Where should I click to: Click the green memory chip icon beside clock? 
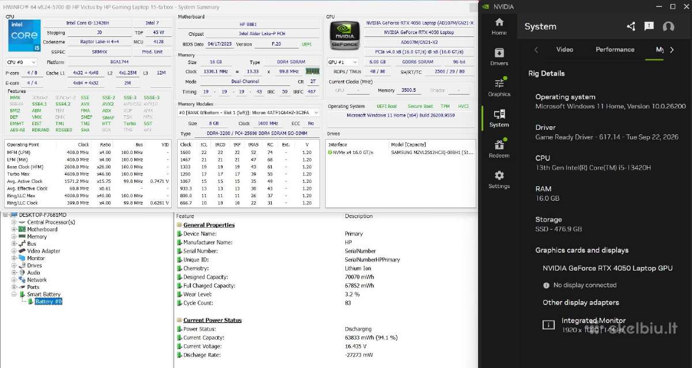pyautogui.click(x=312, y=71)
